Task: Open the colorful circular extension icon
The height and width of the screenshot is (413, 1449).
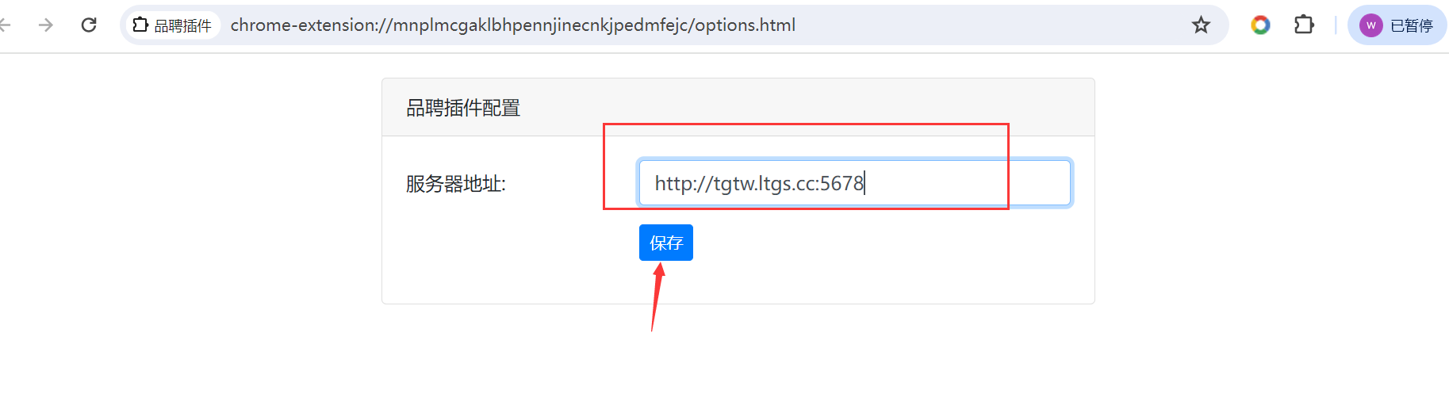Action: [1260, 25]
